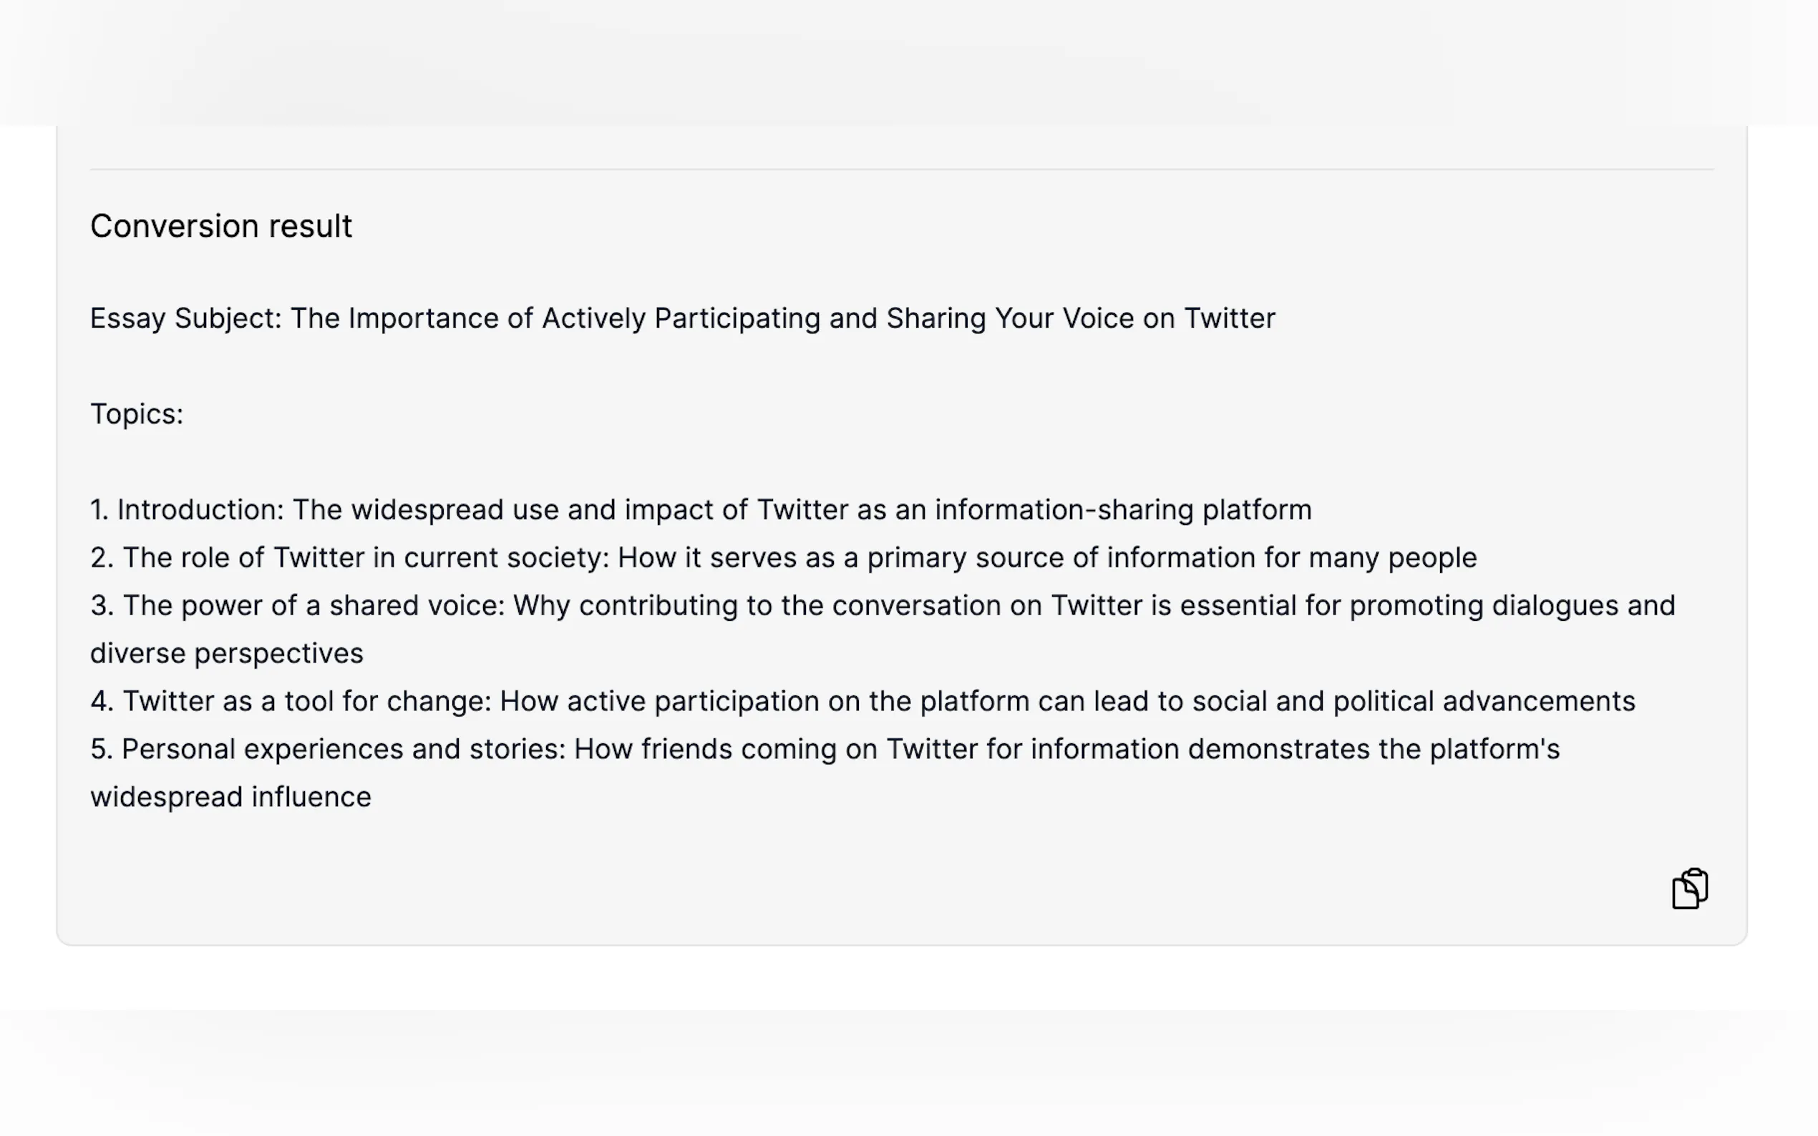Viewport: 1818px width, 1136px height.
Task: Click "Sharing Your Voice on Twitter" in the subject
Action: pyautogui.click(x=1080, y=318)
